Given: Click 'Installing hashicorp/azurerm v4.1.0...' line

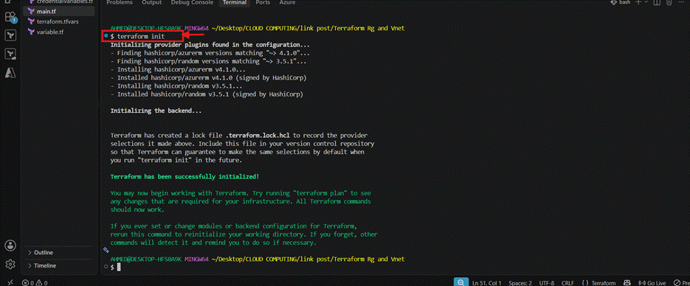Looking at the screenshot, I should click(x=179, y=70).
